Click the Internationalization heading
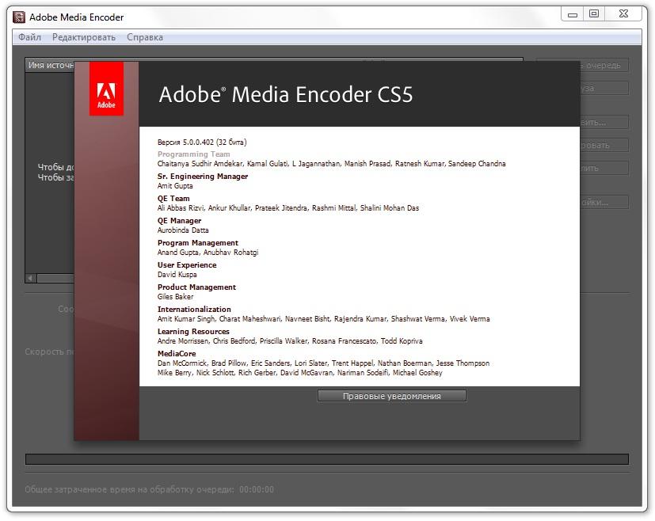The width and height of the screenshot is (655, 521). (x=194, y=309)
